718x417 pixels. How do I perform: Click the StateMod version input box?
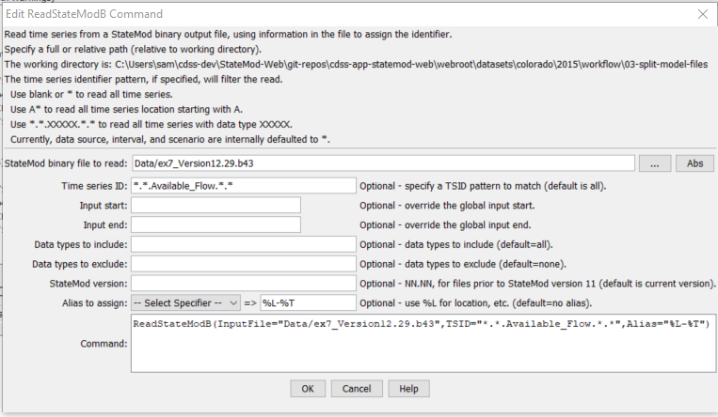(x=243, y=283)
